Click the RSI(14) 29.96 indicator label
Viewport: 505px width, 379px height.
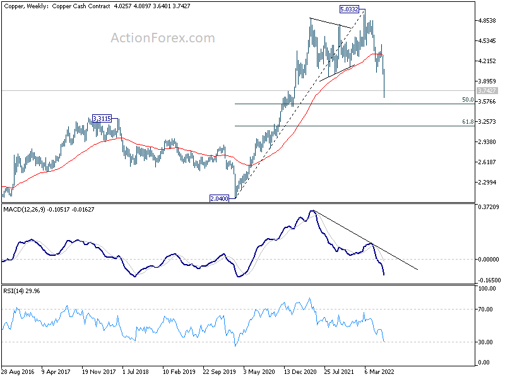[x=21, y=291]
